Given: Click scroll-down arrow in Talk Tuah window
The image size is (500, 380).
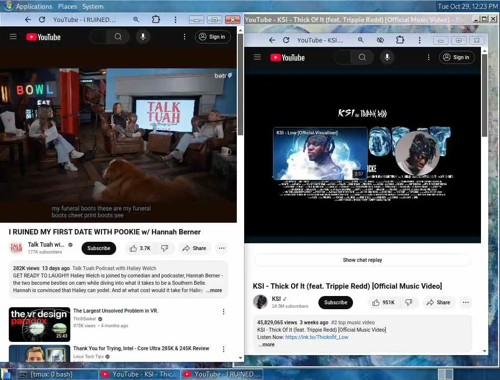Looking at the screenshot, I should click(240, 358).
